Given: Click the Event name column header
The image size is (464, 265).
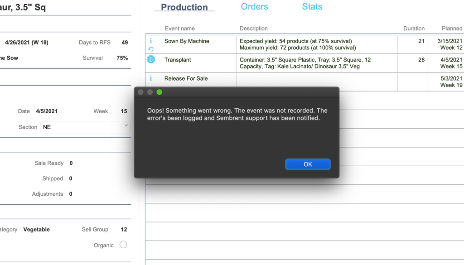Looking at the screenshot, I should pyautogui.click(x=179, y=29).
